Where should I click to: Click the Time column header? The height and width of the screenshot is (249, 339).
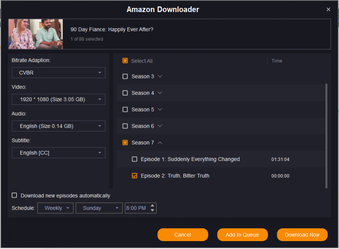coord(277,61)
